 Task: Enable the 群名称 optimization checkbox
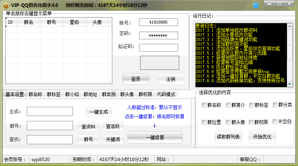[x=204, y=105]
